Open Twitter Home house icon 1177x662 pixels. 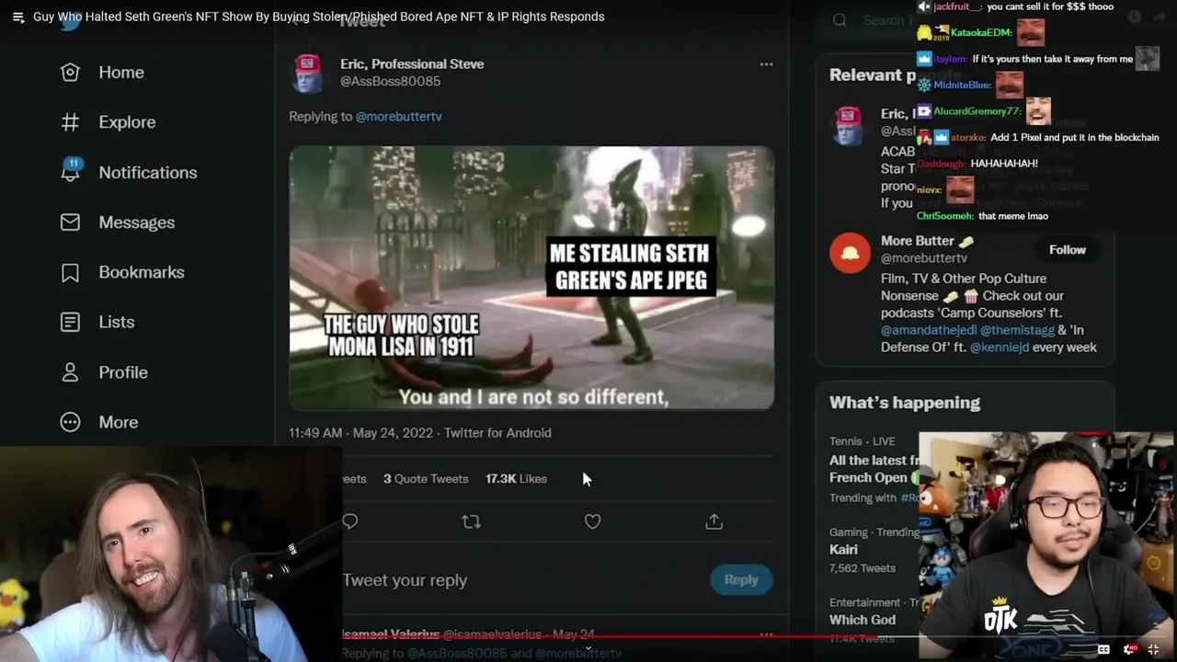pyautogui.click(x=70, y=72)
